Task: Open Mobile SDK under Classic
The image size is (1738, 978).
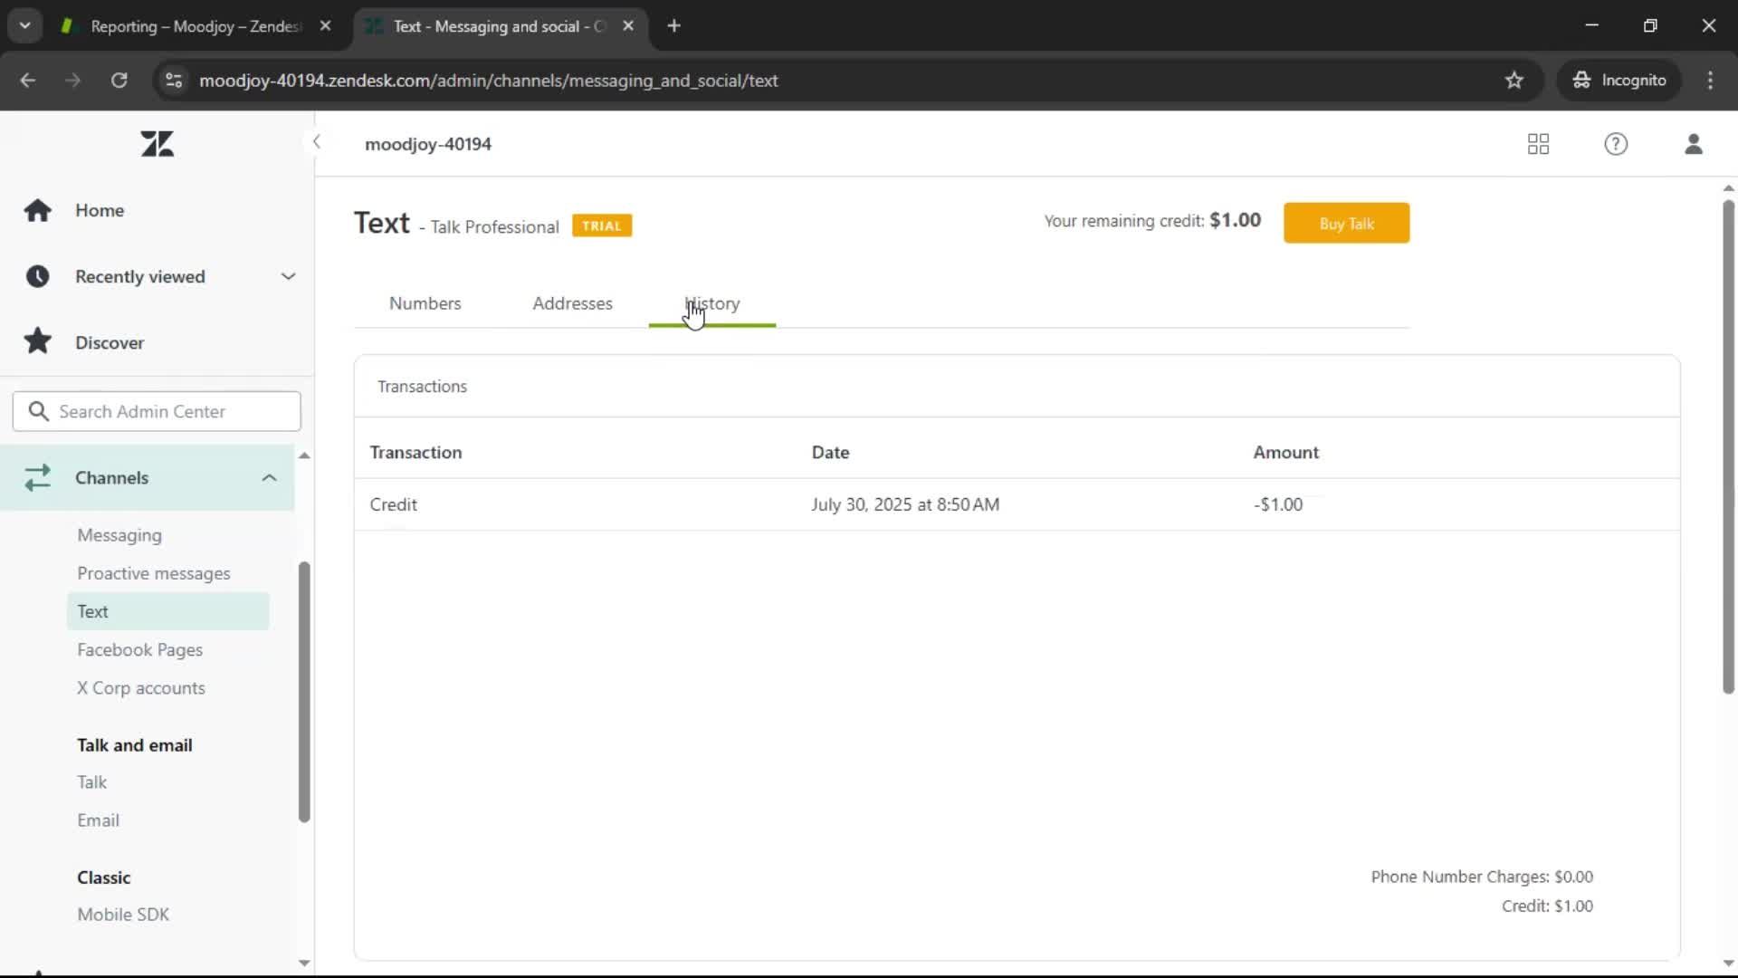Action: click(x=123, y=915)
